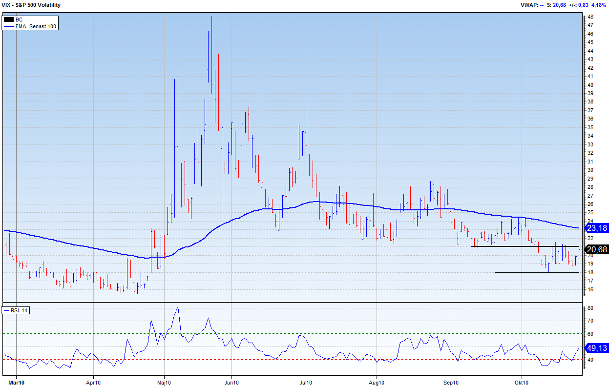The image size is (609, 386).
Task: Select the blue 23,18 EMA price tag
Action: point(597,228)
